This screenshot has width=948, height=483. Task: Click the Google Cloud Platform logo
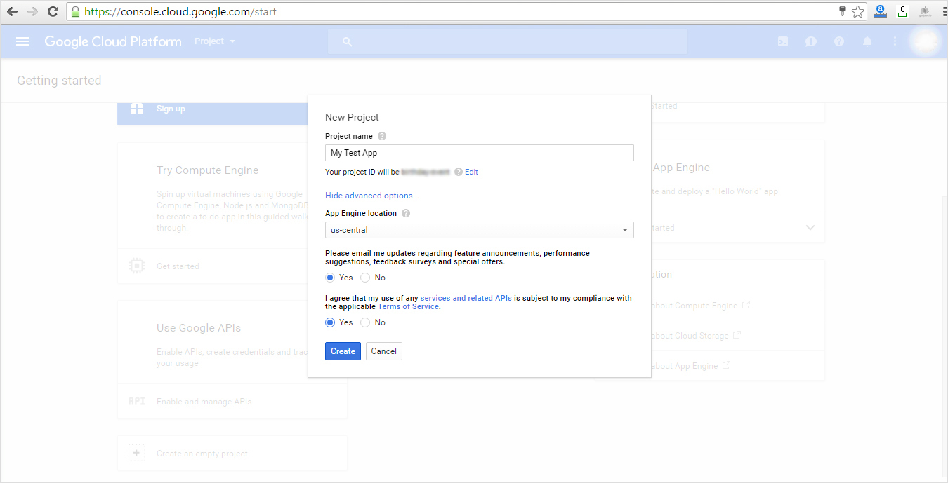[113, 41]
